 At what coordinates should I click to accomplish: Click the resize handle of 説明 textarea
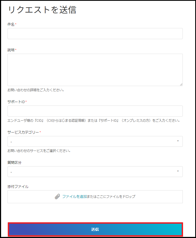[181, 84]
